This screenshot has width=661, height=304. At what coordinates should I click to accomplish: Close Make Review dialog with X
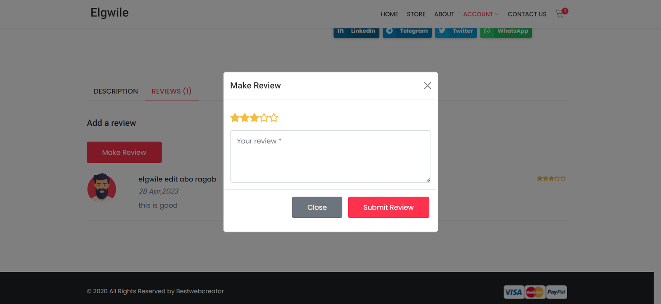click(427, 85)
